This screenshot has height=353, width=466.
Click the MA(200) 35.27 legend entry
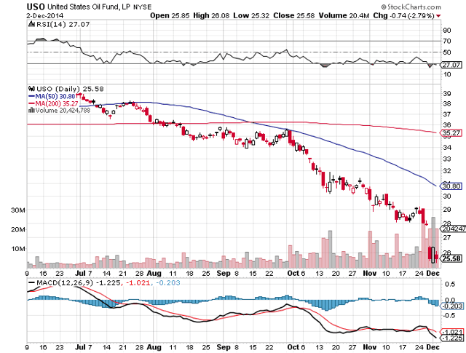pyautogui.click(x=53, y=103)
